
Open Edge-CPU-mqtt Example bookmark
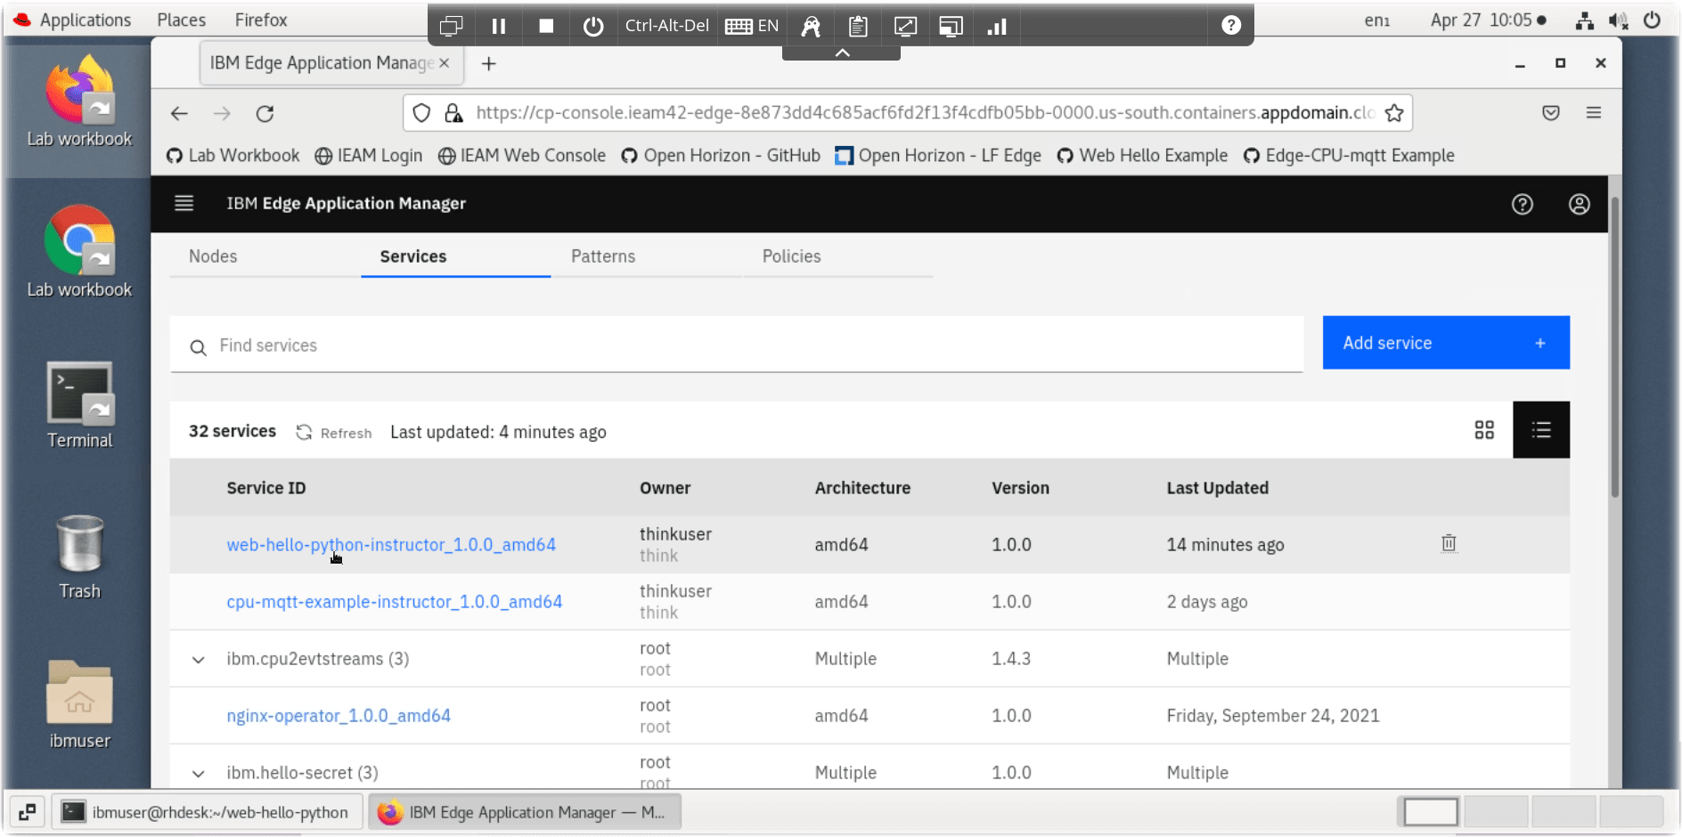(x=1349, y=156)
